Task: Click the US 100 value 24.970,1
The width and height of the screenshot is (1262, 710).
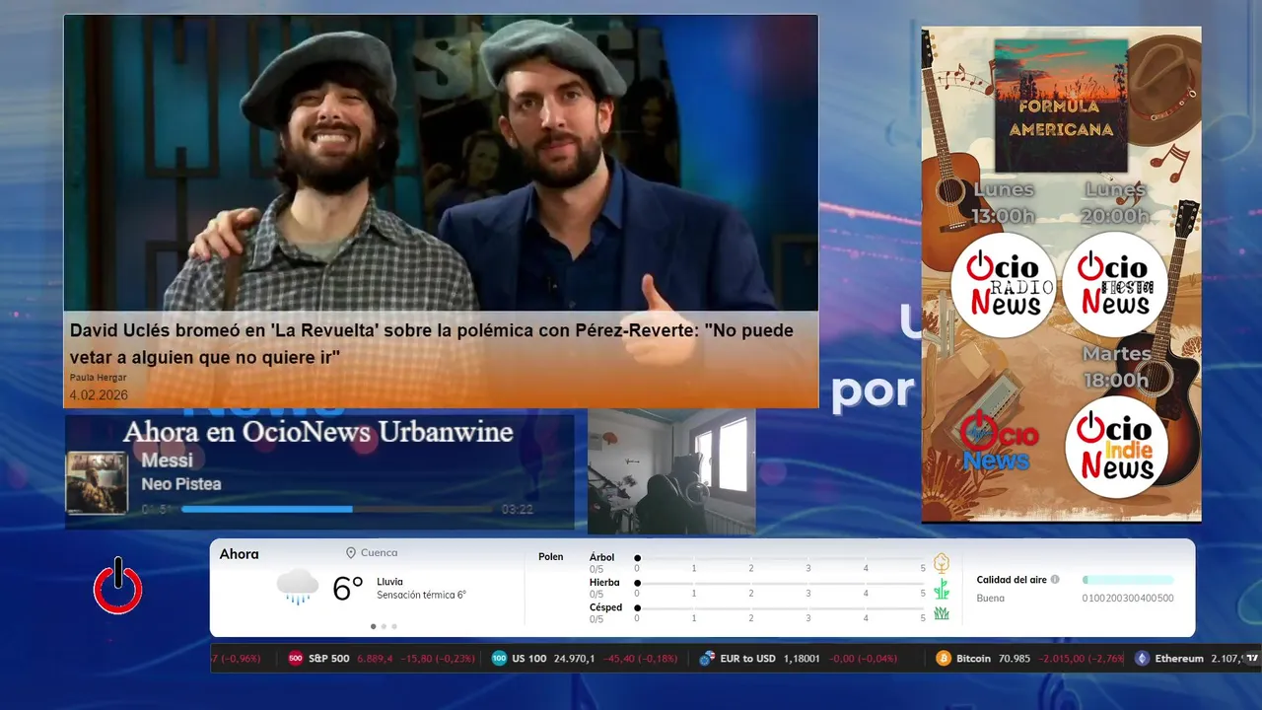Action: point(574,658)
